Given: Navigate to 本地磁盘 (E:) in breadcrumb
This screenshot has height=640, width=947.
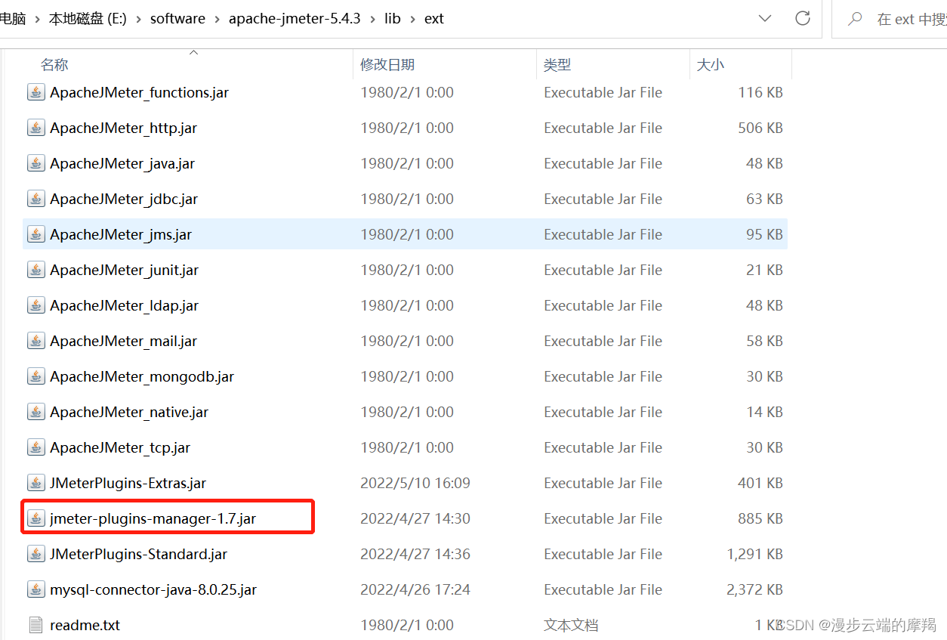Looking at the screenshot, I should click(x=88, y=19).
